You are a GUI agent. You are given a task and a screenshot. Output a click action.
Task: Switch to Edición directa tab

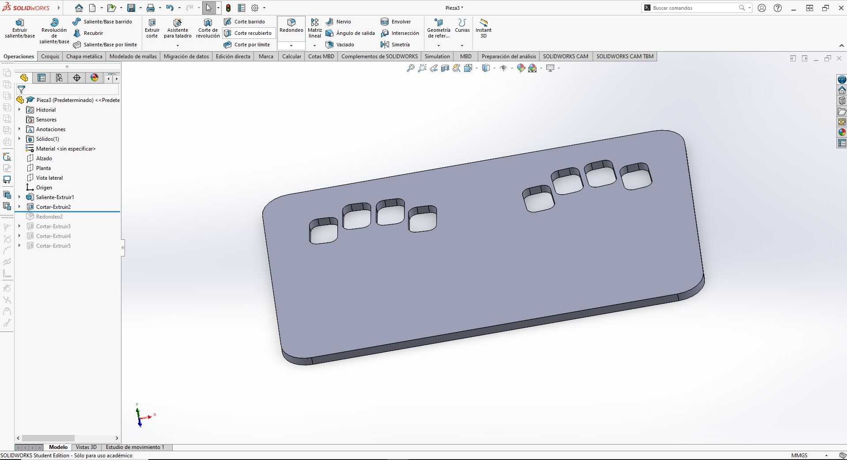pos(233,57)
